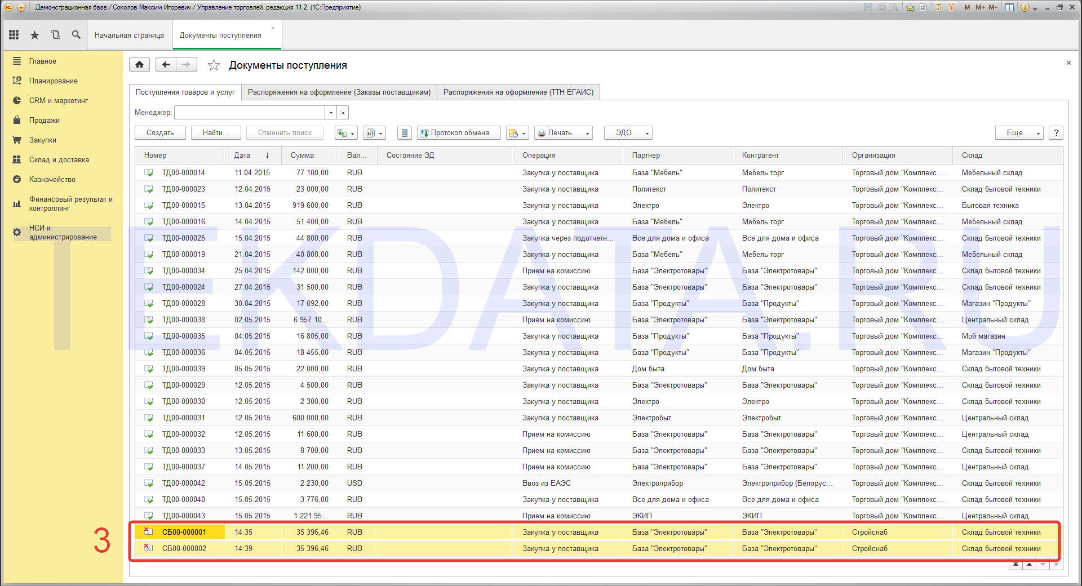
Task: Sort list by the Дата column header
Action: [242, 156]
